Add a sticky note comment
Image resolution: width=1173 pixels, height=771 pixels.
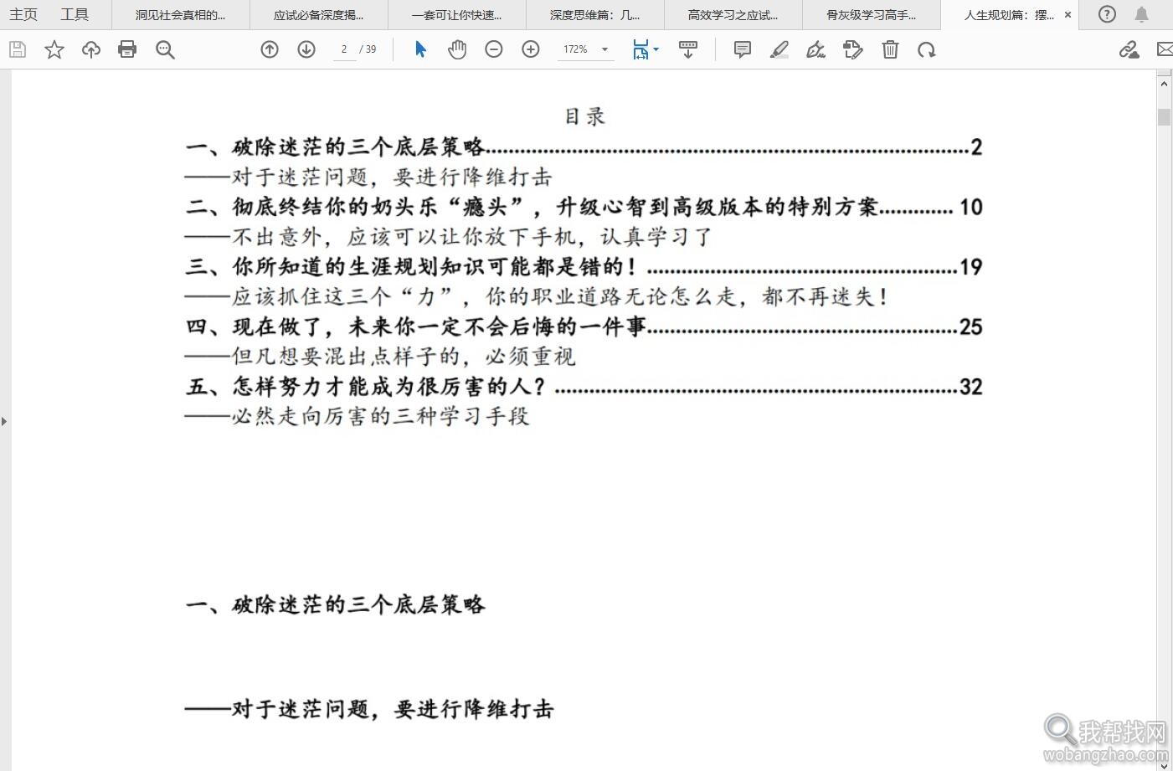coord(742,50)
